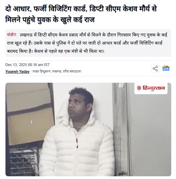
Task: Select the red संक्षेप label
Action: click(x=12, y=35)
